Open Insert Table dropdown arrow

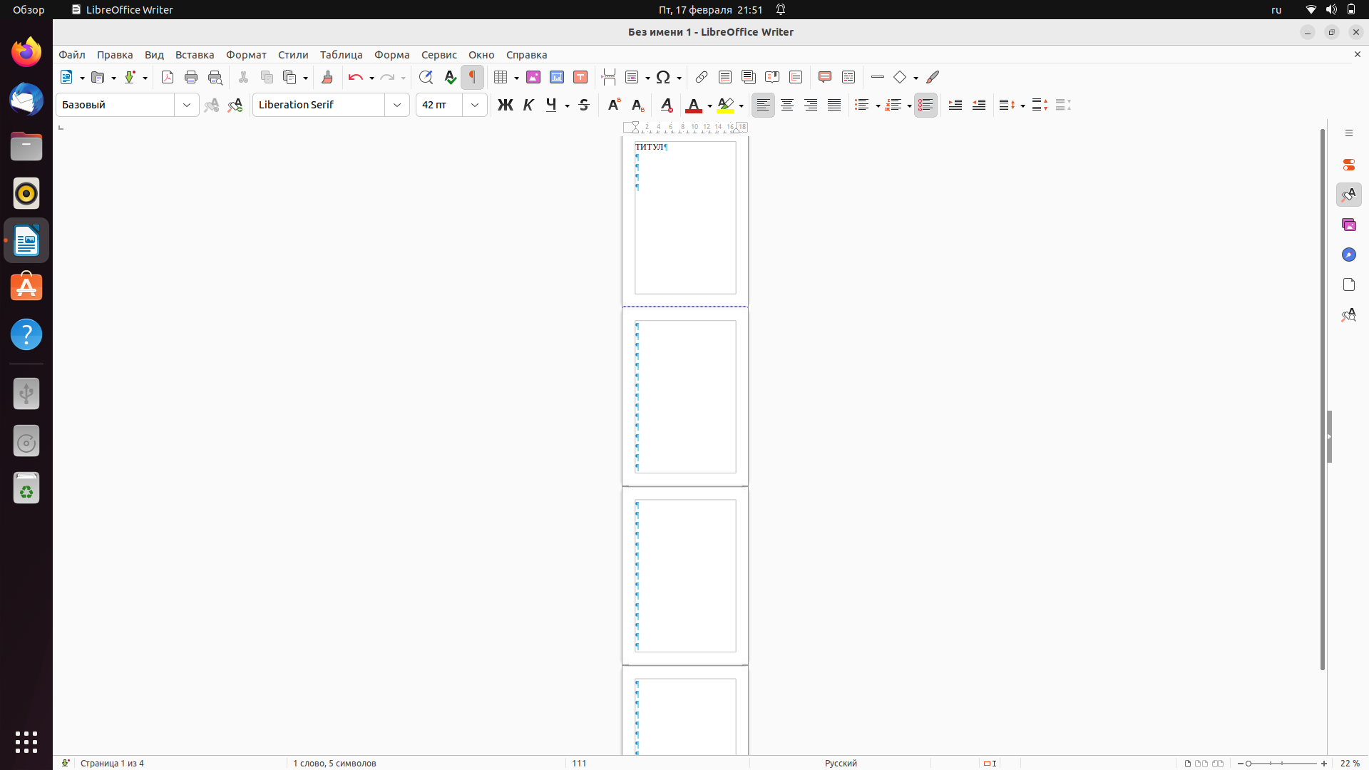(516, 78)
